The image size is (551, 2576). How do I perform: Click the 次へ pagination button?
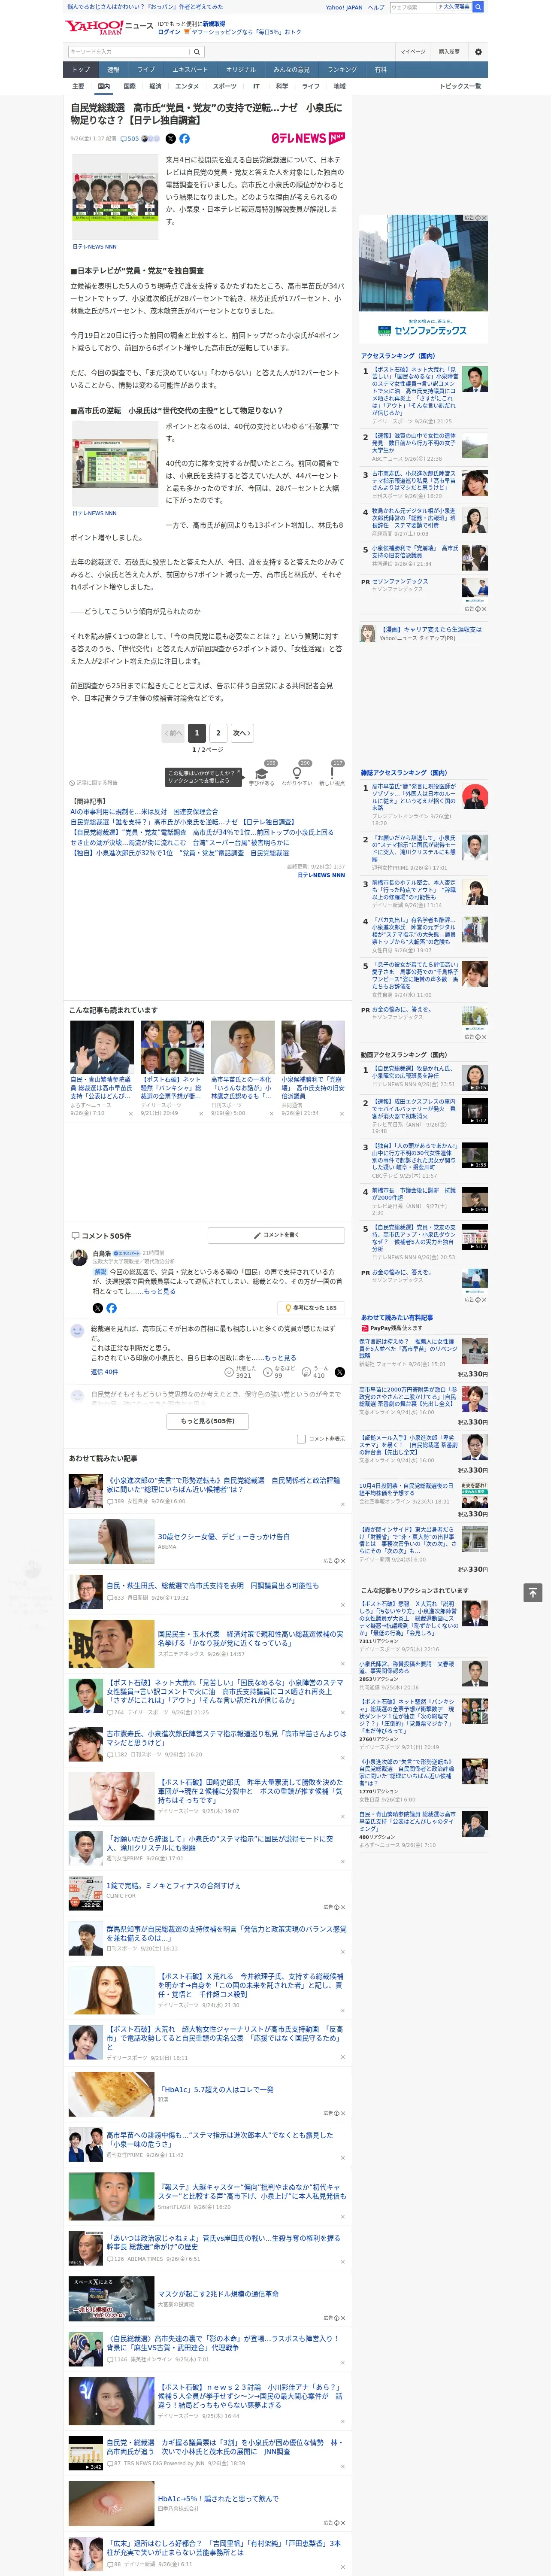[x=241, y=733]
